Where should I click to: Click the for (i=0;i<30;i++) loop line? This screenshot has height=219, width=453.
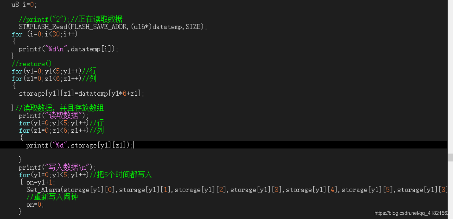(44, 34)
